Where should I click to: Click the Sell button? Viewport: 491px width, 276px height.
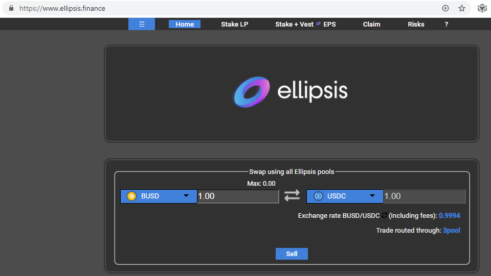point(292,254)
